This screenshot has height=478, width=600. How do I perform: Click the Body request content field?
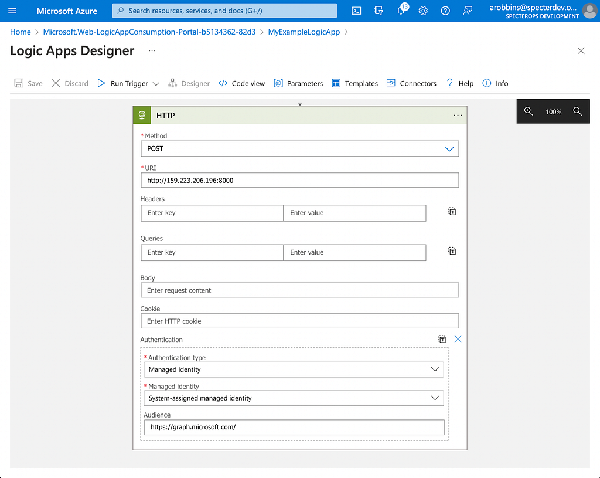pyautogui.click(x=299, y=290)
